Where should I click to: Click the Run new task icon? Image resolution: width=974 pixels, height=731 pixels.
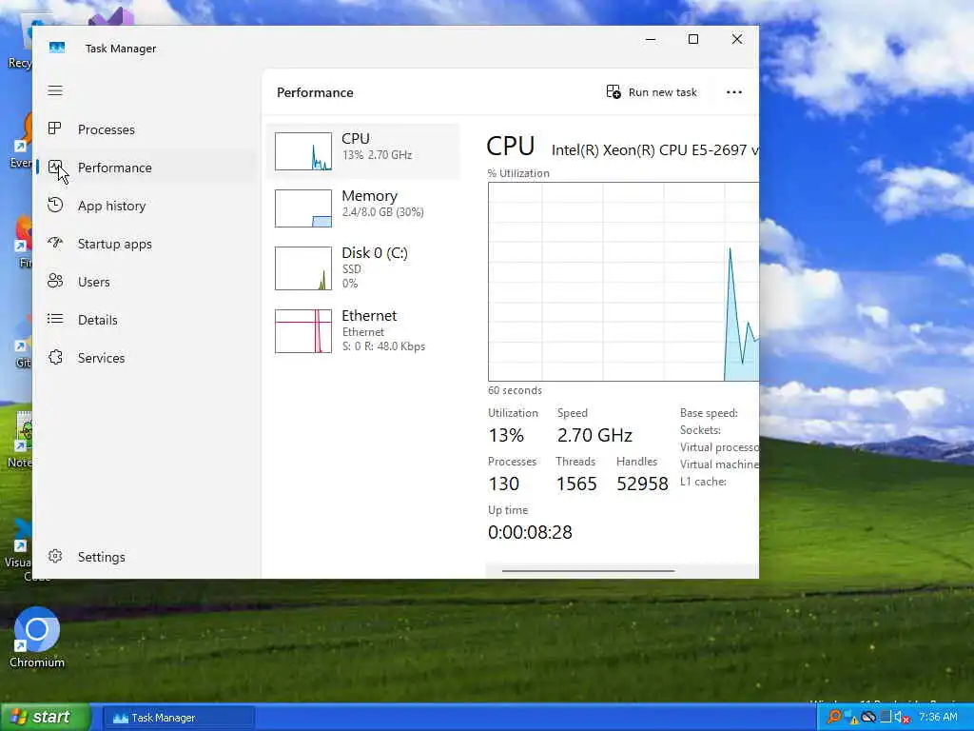[x=614, y=92]
